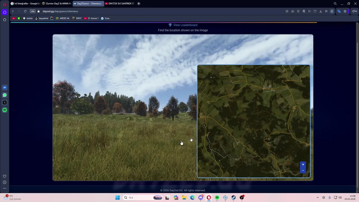
Task: Open the clock showing 13:08
Action: tap(350, 198)
